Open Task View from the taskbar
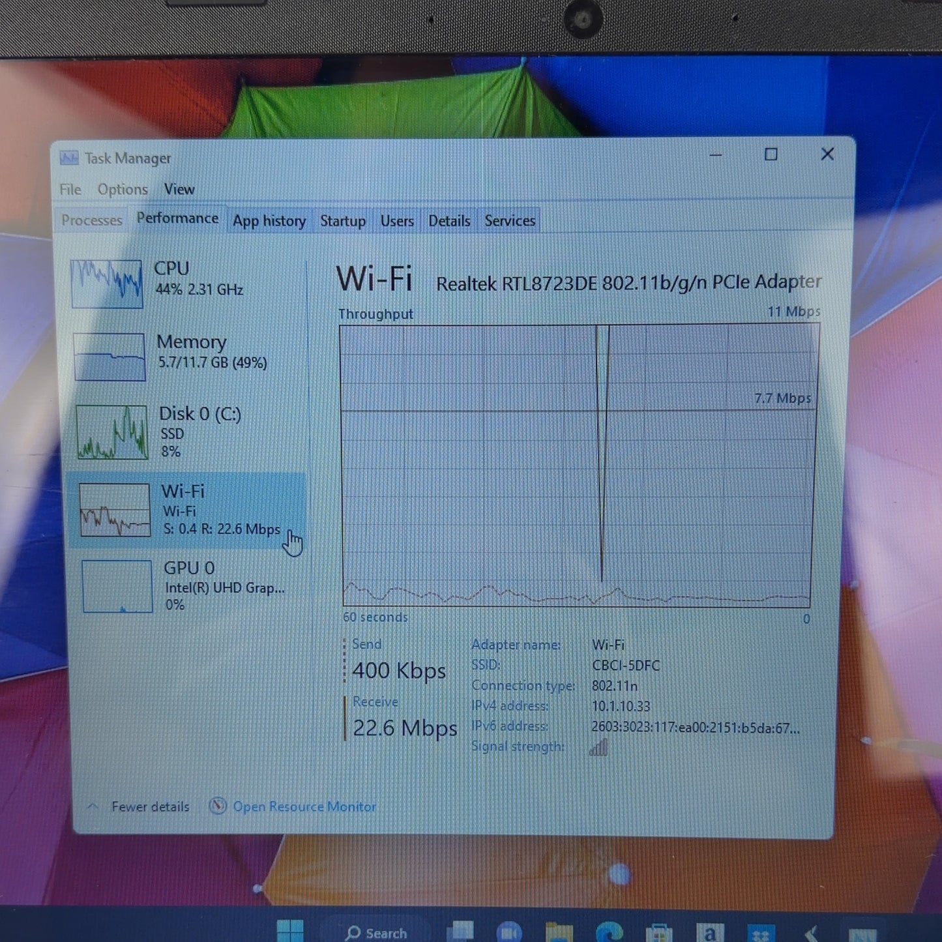 point(460,931)
